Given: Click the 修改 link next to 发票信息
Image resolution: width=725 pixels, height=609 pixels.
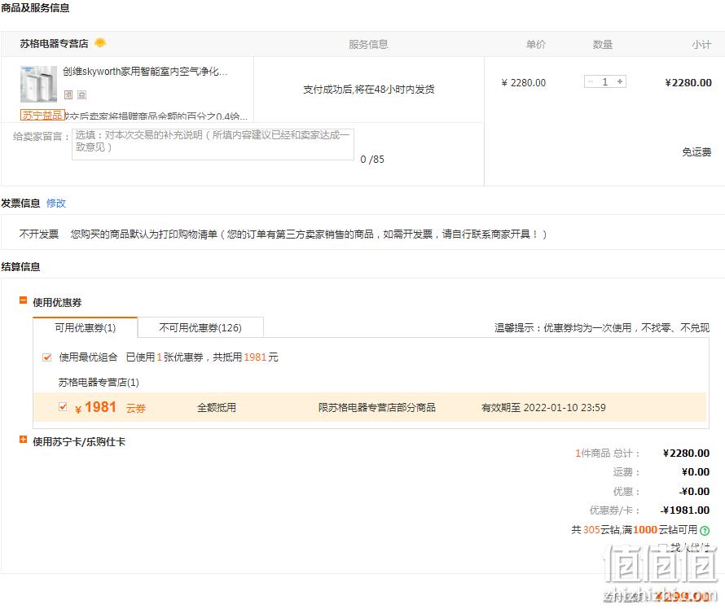Looking at the screenshot, I should (x=56, y=204).
